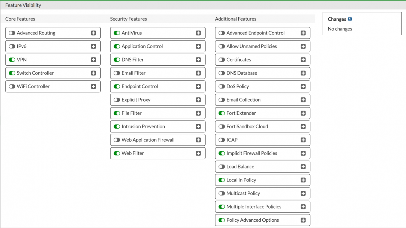The image size is (406, 228).
Task: Click the plus icon on Advanced Routing
Action: pyautogui.click(x=93, y=33)
